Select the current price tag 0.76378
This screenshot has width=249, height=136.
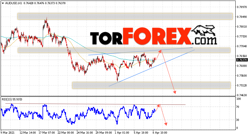[242, 60]
